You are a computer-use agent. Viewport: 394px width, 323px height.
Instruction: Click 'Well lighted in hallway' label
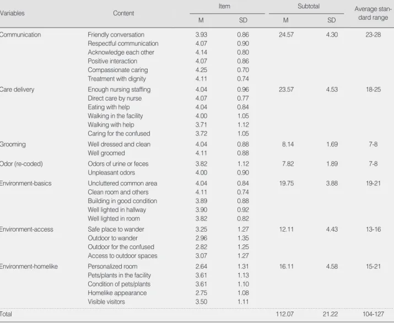point(117,210)
